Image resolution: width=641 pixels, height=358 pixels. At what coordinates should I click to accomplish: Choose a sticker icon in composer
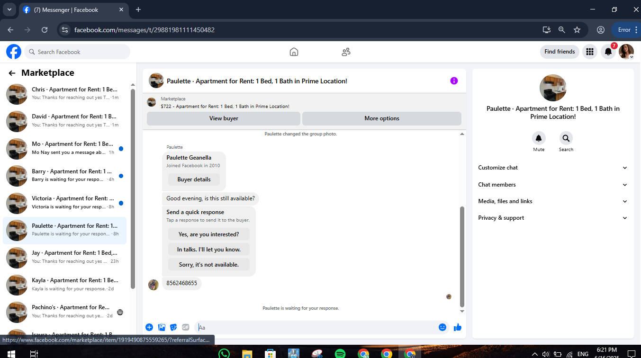click(173, 327)
